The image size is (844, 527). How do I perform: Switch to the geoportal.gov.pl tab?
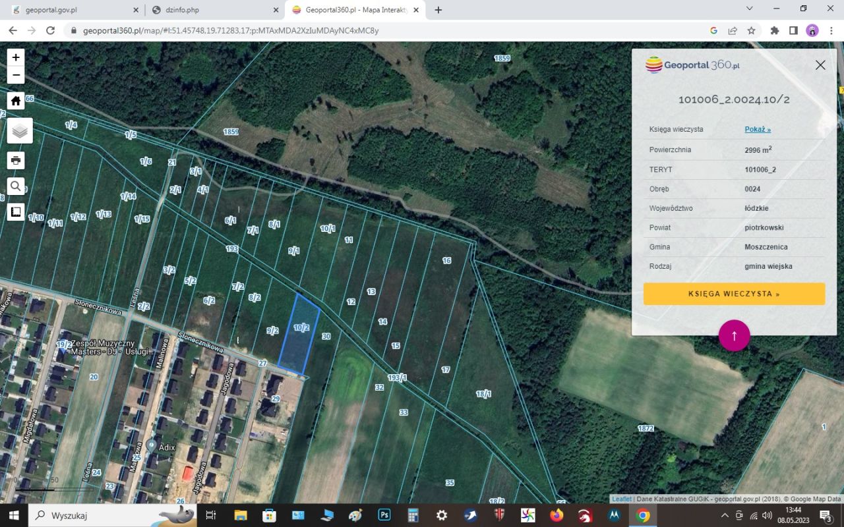(73, 10)
